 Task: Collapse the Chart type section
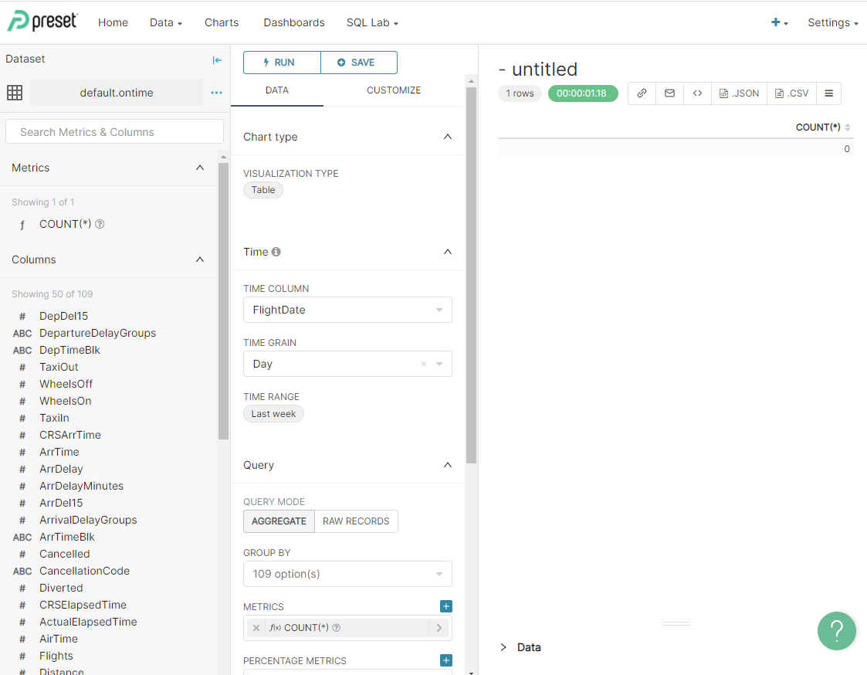(447, 137)
